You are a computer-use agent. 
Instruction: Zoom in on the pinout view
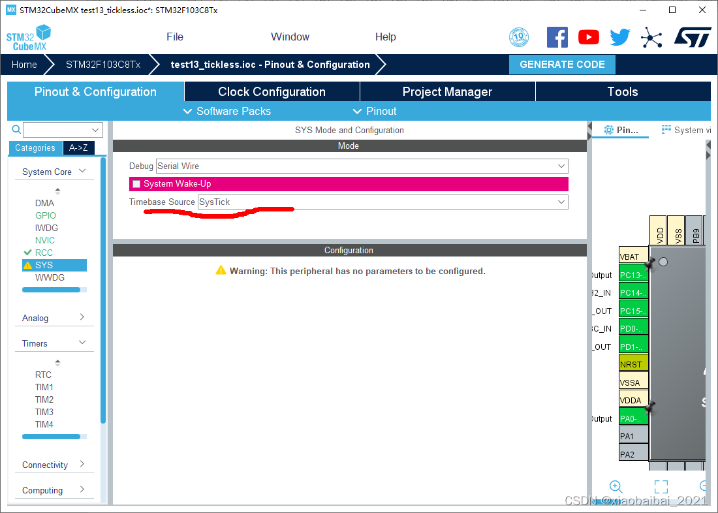click(x=616, y=486)
